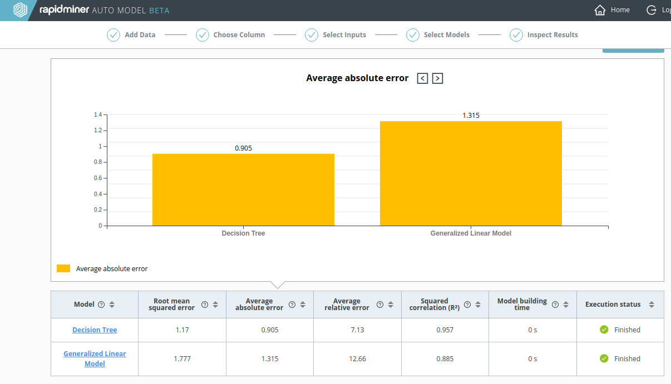The height and width of the screenshot is (384, 671).
Task: Show previous chart with left arrow
Action: [x=423, y=78]
